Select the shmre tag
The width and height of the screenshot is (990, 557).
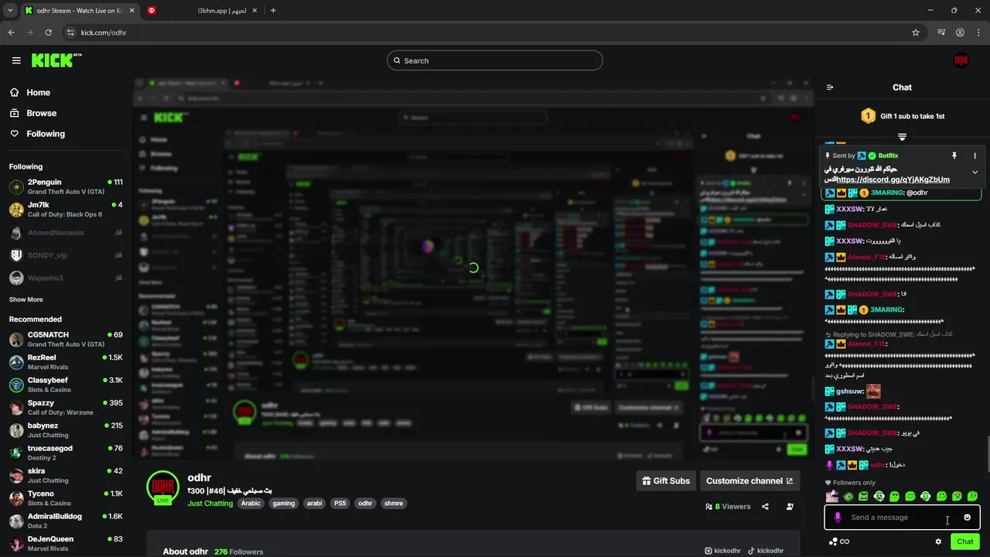pyautogui.click(x=394, y=504)
